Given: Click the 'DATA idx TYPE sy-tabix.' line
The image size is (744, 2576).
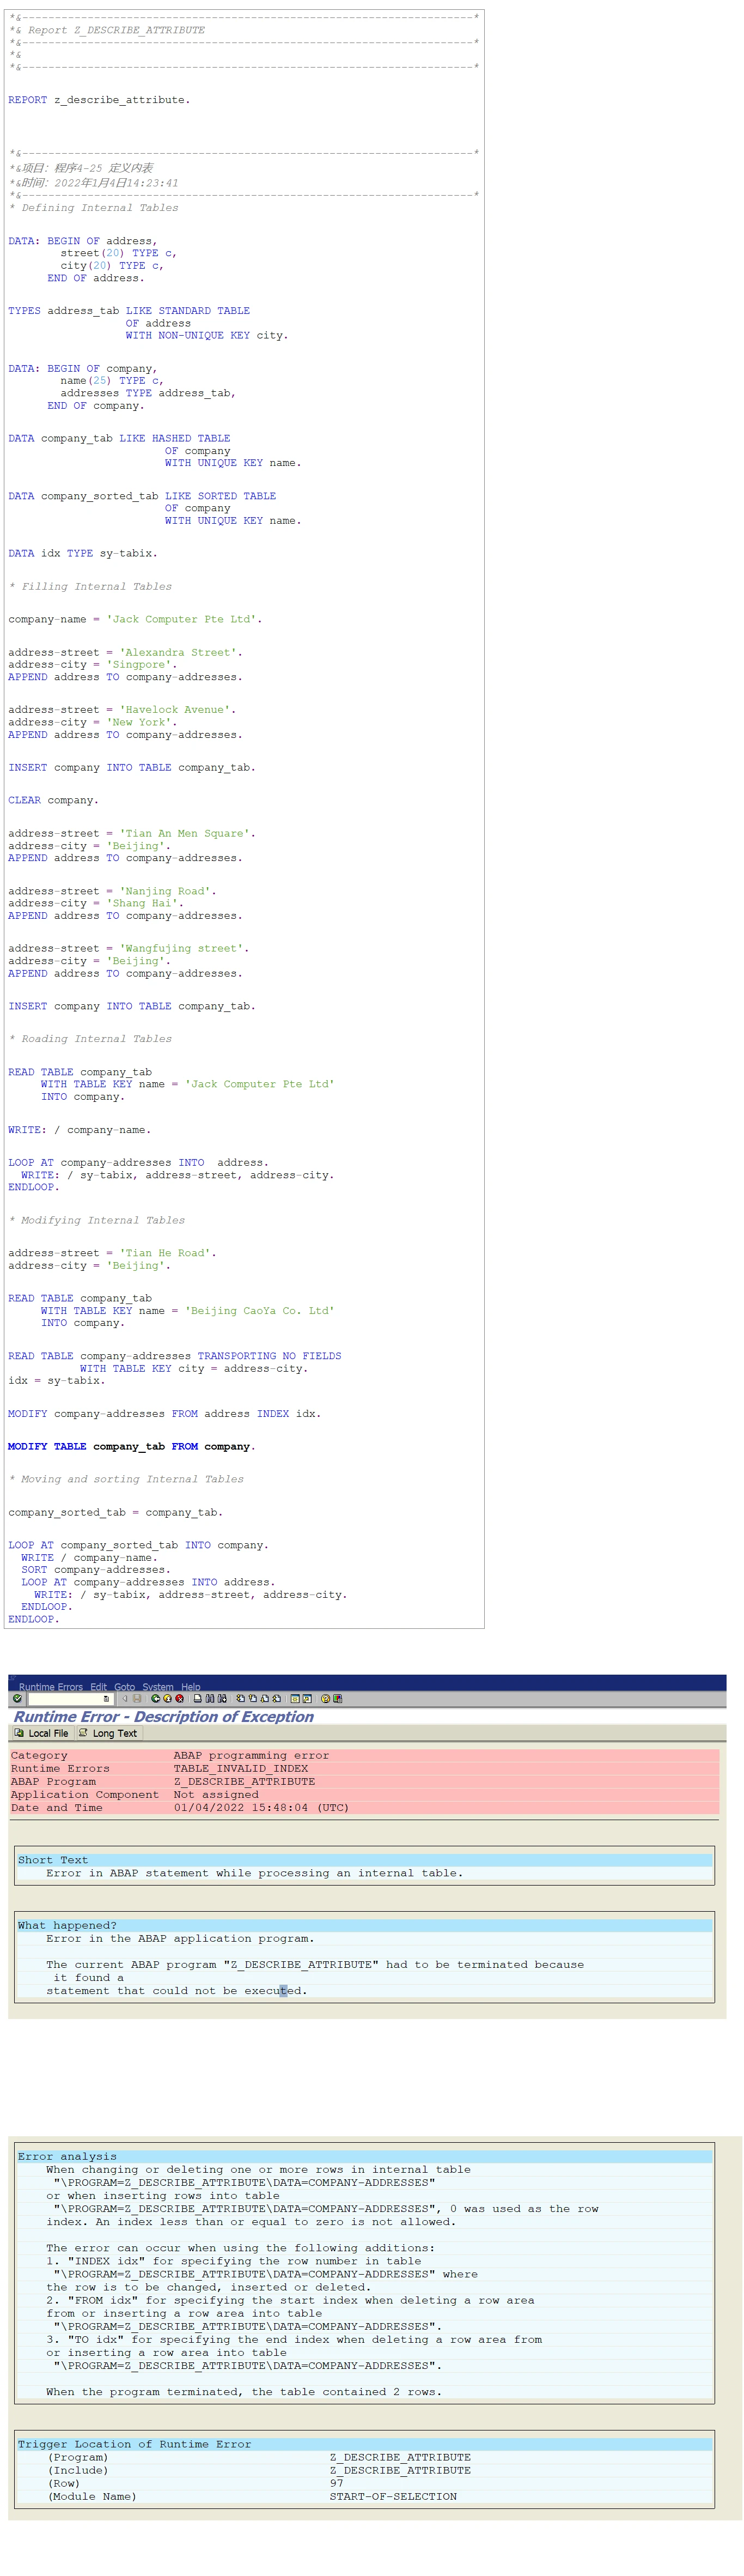Looking at the screenshot, I should [x=82, y=553].
